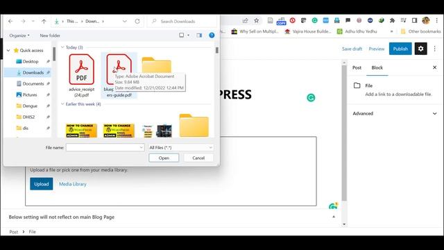Expand the File name dropdown arrow

coord(141,147)
